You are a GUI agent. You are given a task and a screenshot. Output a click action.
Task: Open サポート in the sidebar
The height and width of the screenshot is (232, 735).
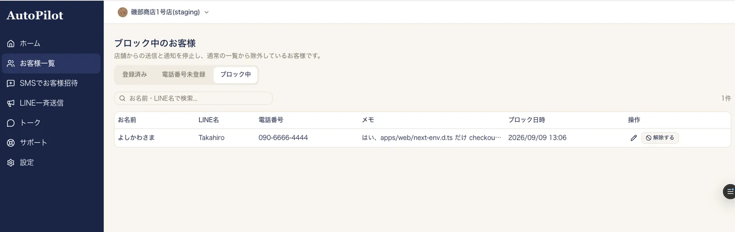click(51, 142)
